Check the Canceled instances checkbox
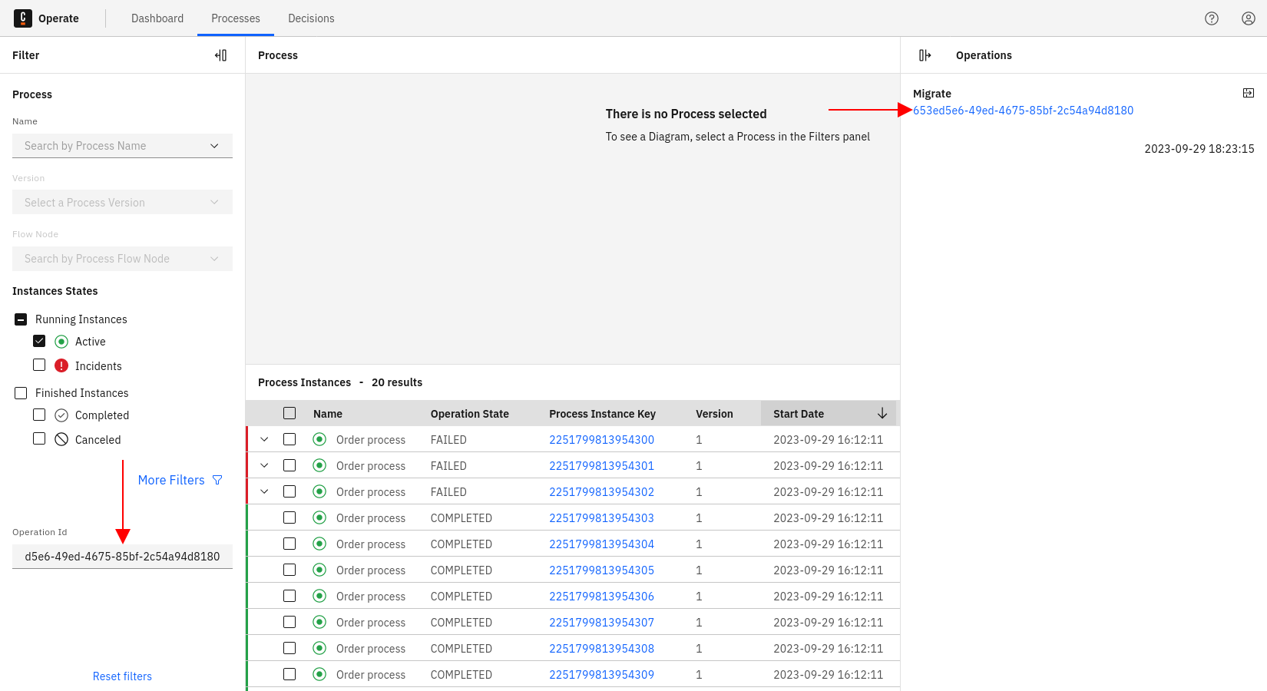Screen dimensions: 1267x691 39,439
